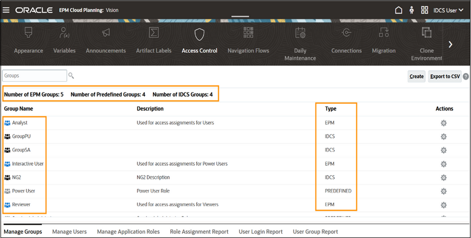The height and width of the screenshot is (238, 471).
Task: Show more cards with right chevron
Action: pyautogui.click(x=450, y=44)
